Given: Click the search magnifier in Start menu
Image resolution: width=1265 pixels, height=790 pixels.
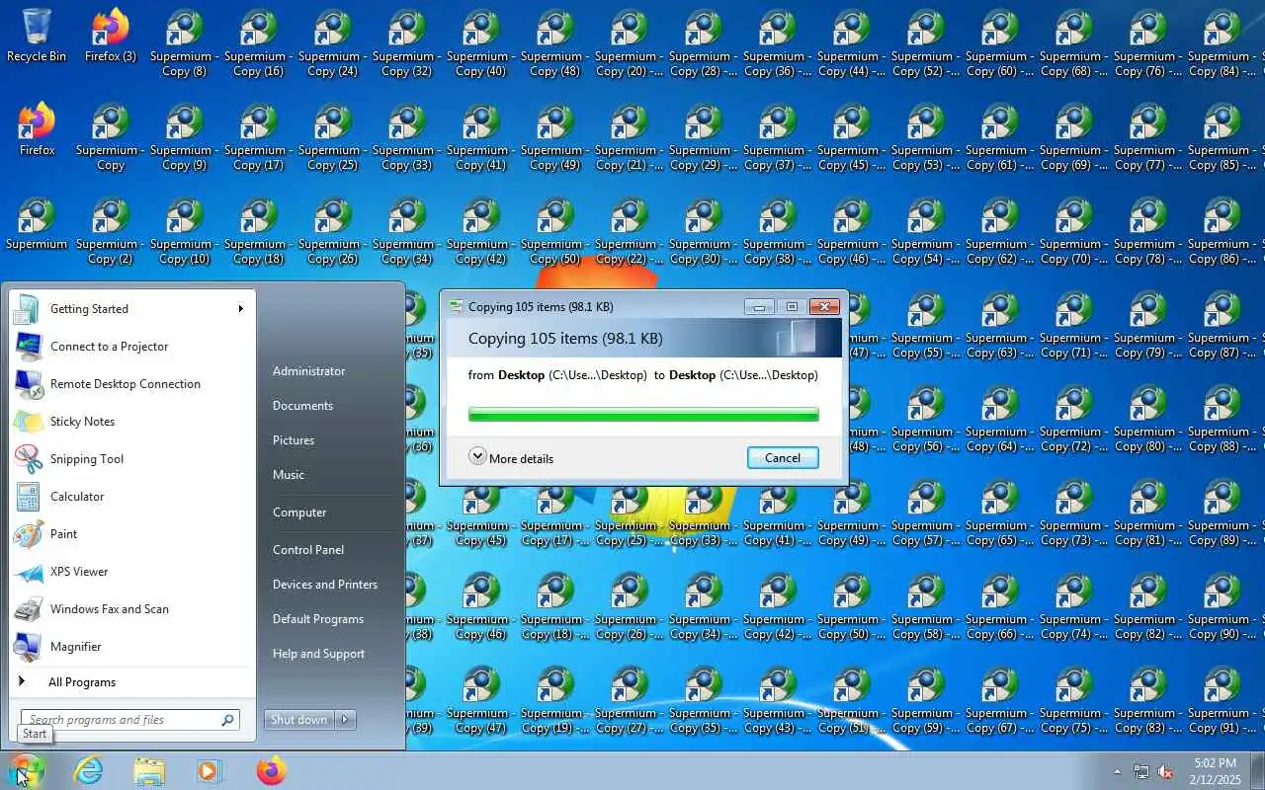Looking at the screenshot, I should click(x=227, y=720).
